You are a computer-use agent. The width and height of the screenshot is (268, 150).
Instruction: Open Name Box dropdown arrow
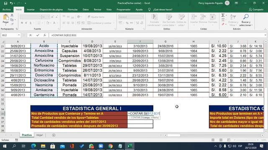pyautogui.click(x=19, y=35)
